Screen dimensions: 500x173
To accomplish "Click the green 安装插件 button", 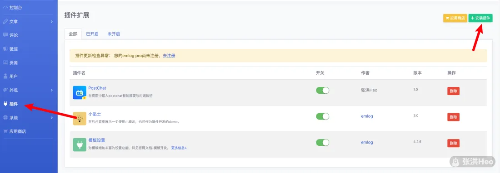I will (x=480, y=18).
